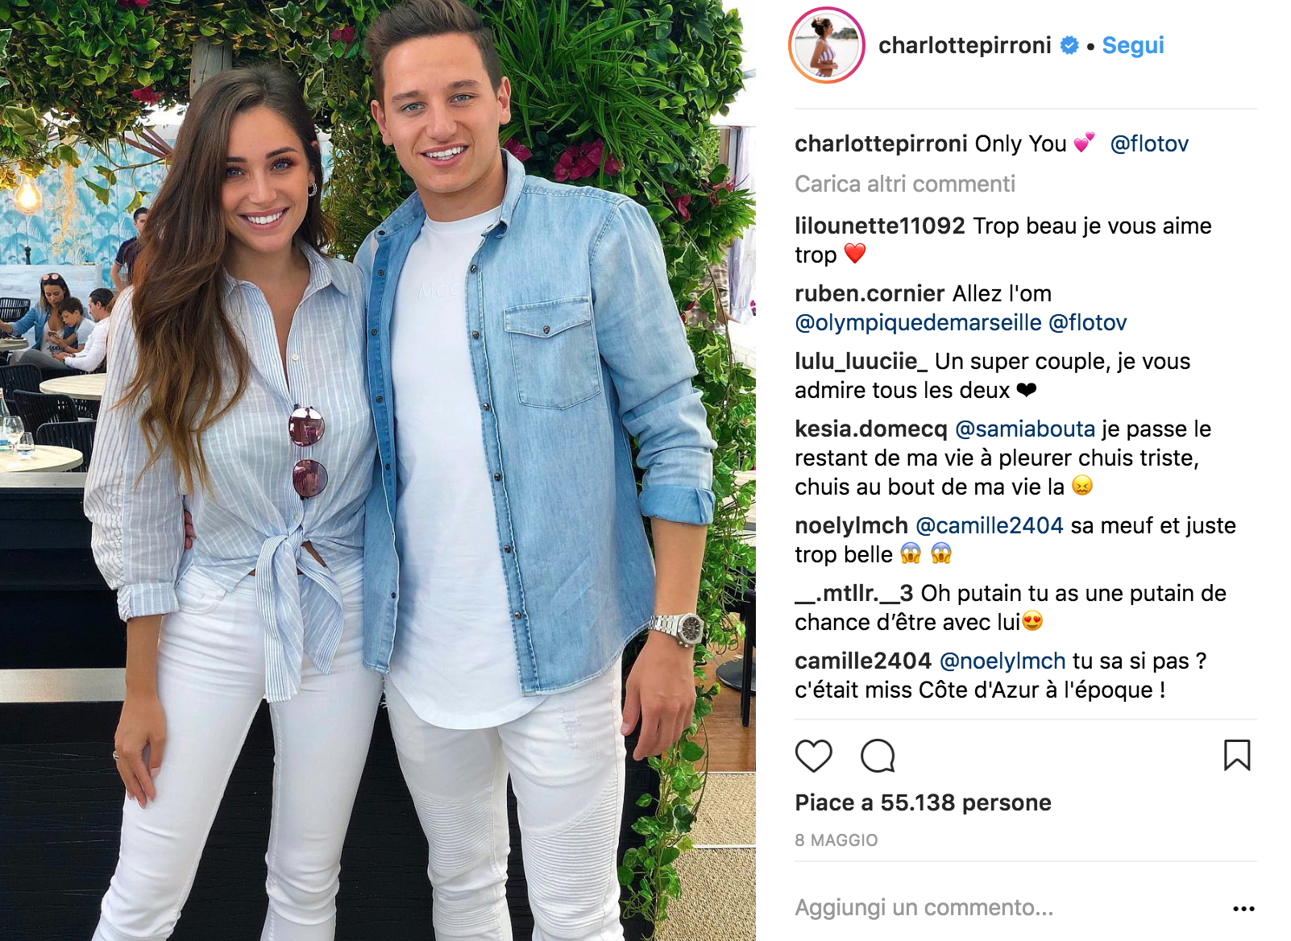Open charlottepirroni username in header

point(965,45)
